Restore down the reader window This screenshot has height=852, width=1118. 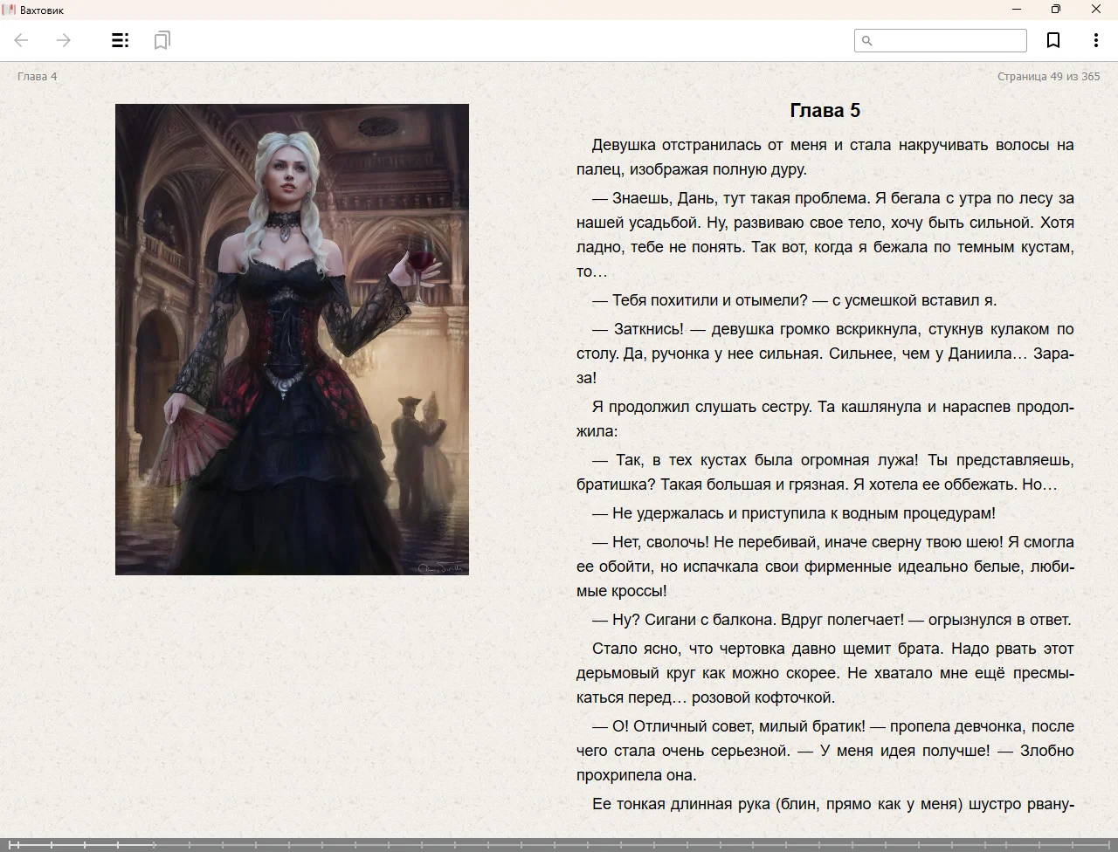click(1055, 10)
